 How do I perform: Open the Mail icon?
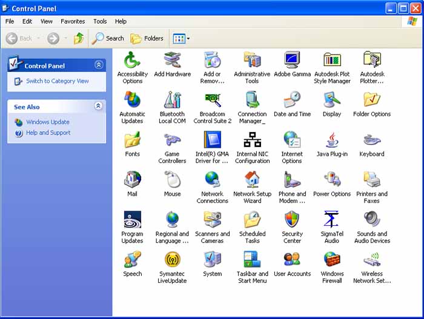coord(132,179)
